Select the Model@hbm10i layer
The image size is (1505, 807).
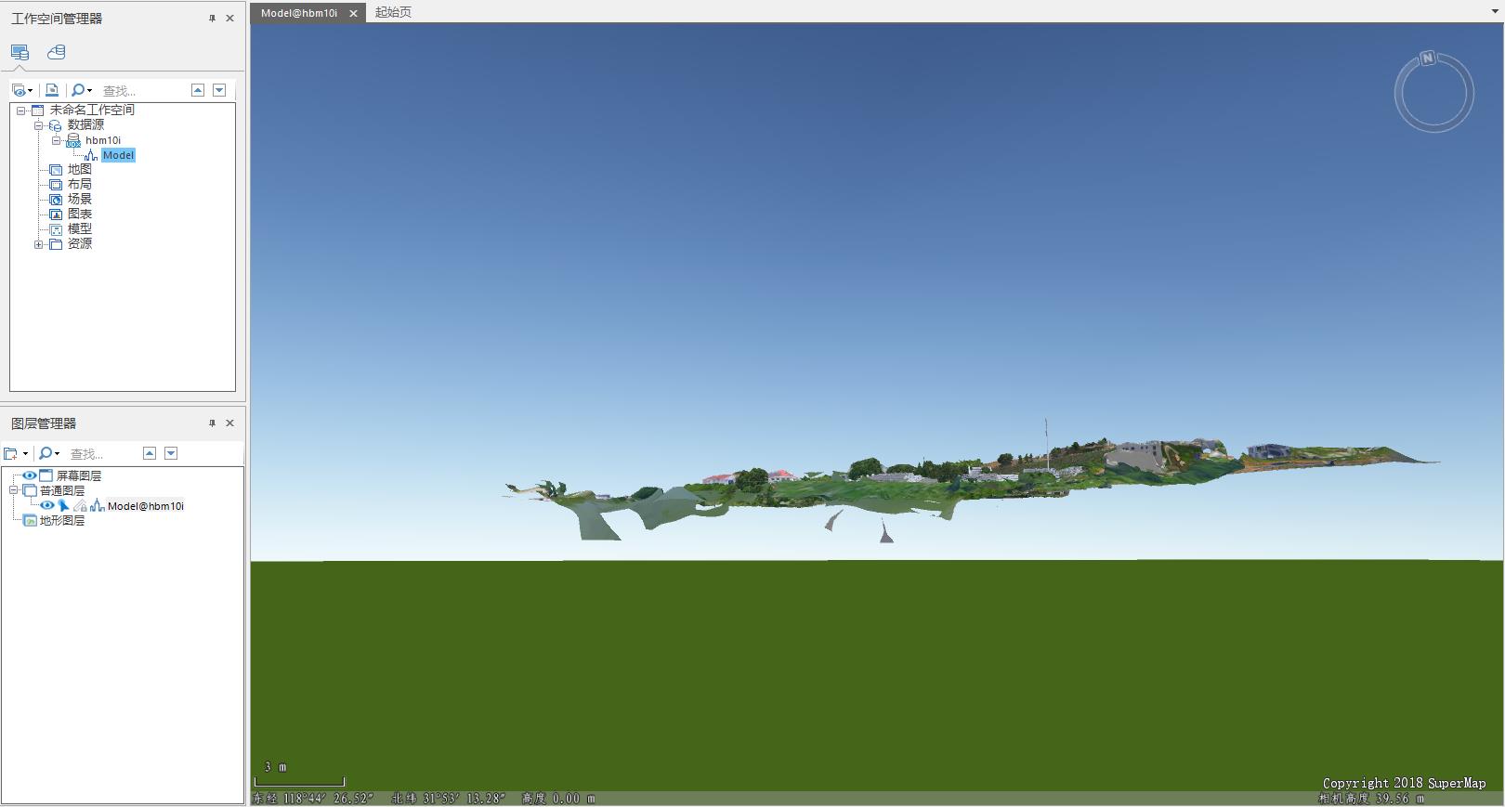146,506
